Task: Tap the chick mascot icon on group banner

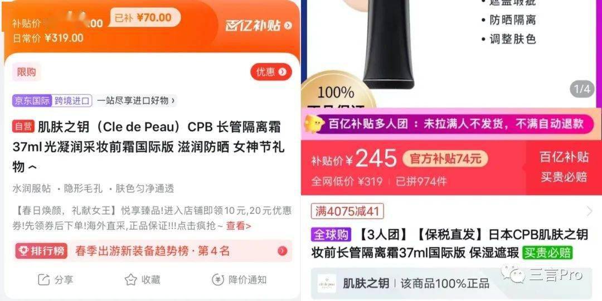Action: [x=314, y=124]
